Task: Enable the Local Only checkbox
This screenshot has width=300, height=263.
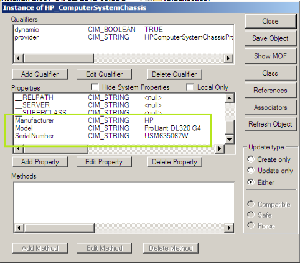Action: [x=190, y=87]
